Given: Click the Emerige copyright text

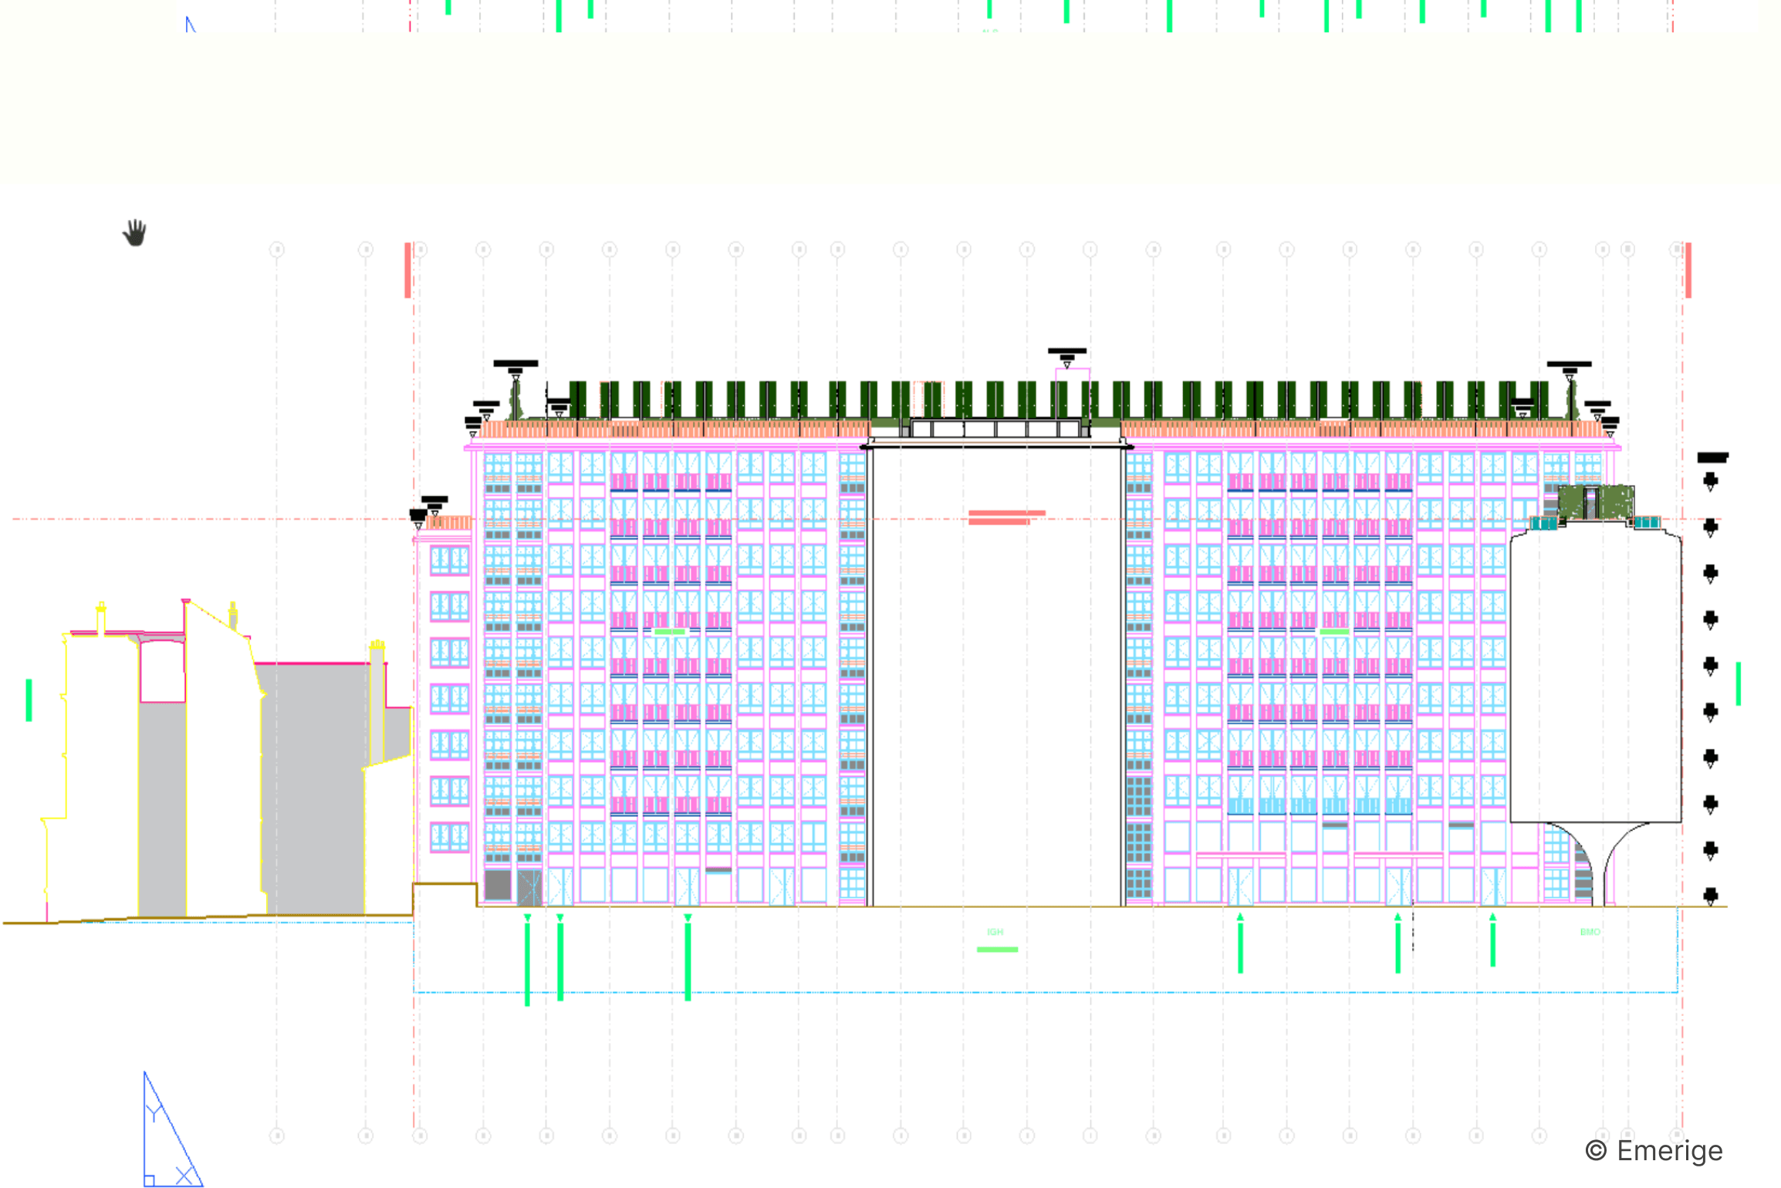Looking at the screenshot, I should click(x=1654, y=1151).
